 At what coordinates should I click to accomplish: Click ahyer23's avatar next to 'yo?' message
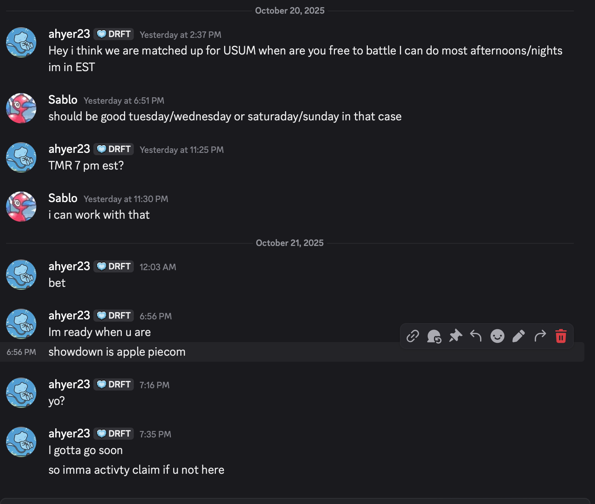coord(21,393)
